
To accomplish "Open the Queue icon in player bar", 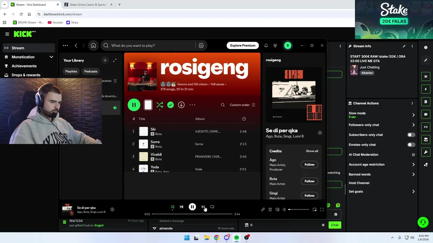I will pos(270,210).
